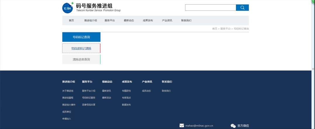The width and height of the screenshot is (315, 129).
Task: Click footer heading 推进组介绍
Action: [x=69, y=82]
